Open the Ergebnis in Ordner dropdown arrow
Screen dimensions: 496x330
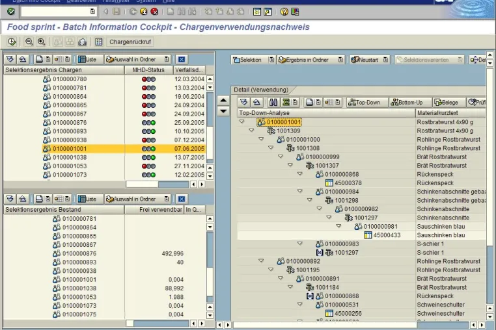340,60
